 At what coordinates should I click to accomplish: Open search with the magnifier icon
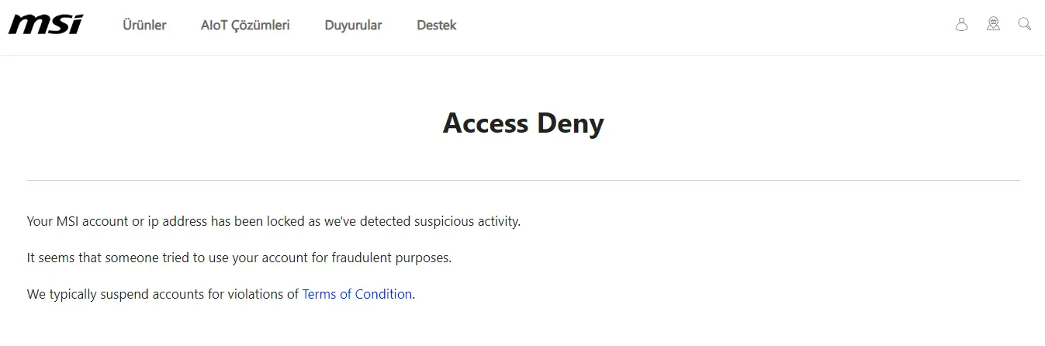(1025, 24)
